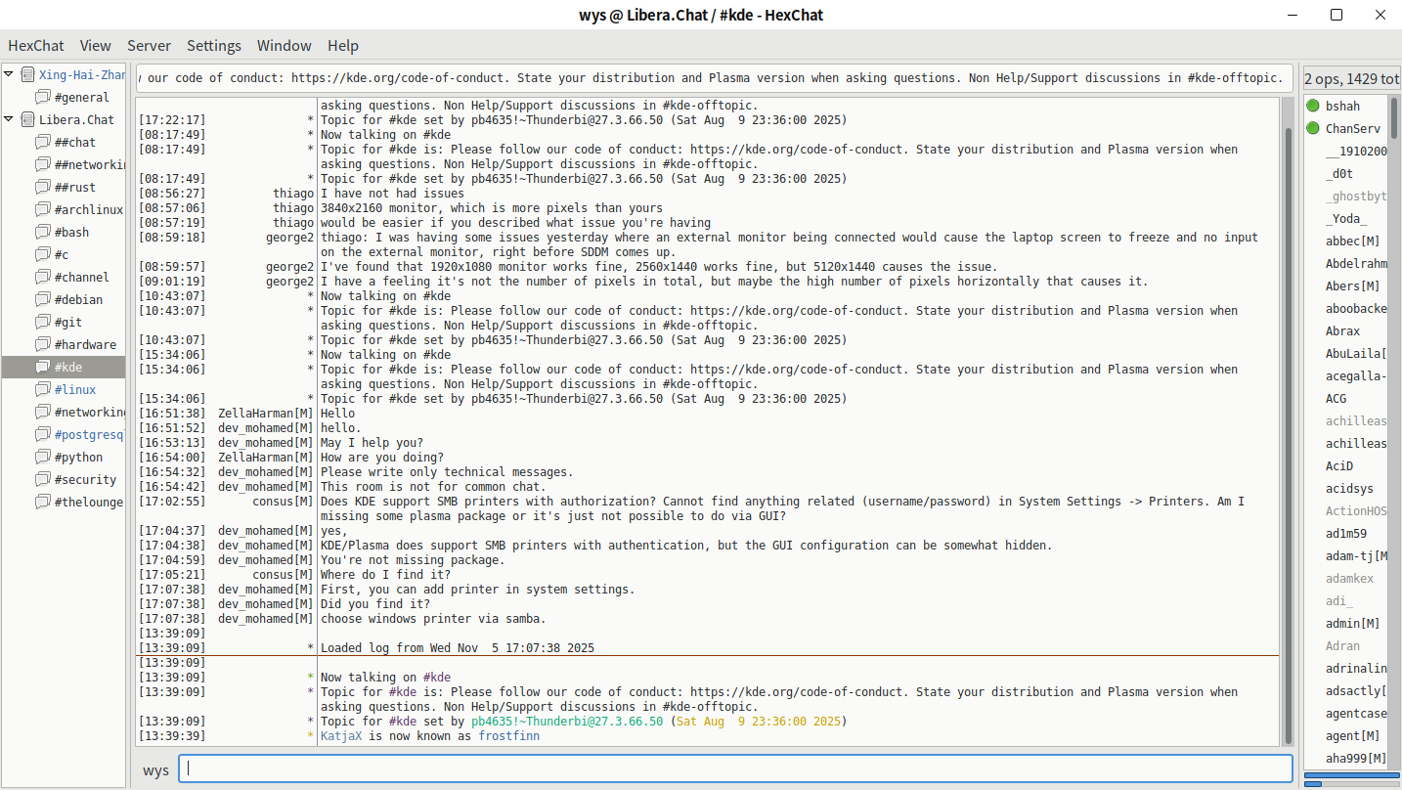Collapse the Libera.Chat server tree

9,119
